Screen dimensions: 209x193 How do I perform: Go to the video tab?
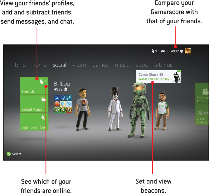click(79, 65)
